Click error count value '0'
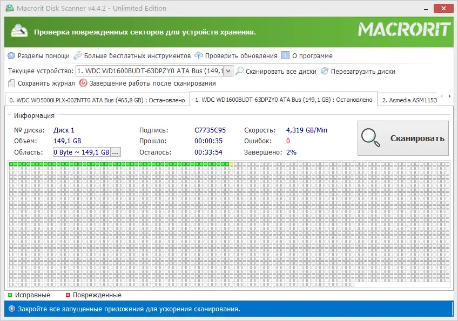This screenshot has width=458, height=321. coord(288,141)
